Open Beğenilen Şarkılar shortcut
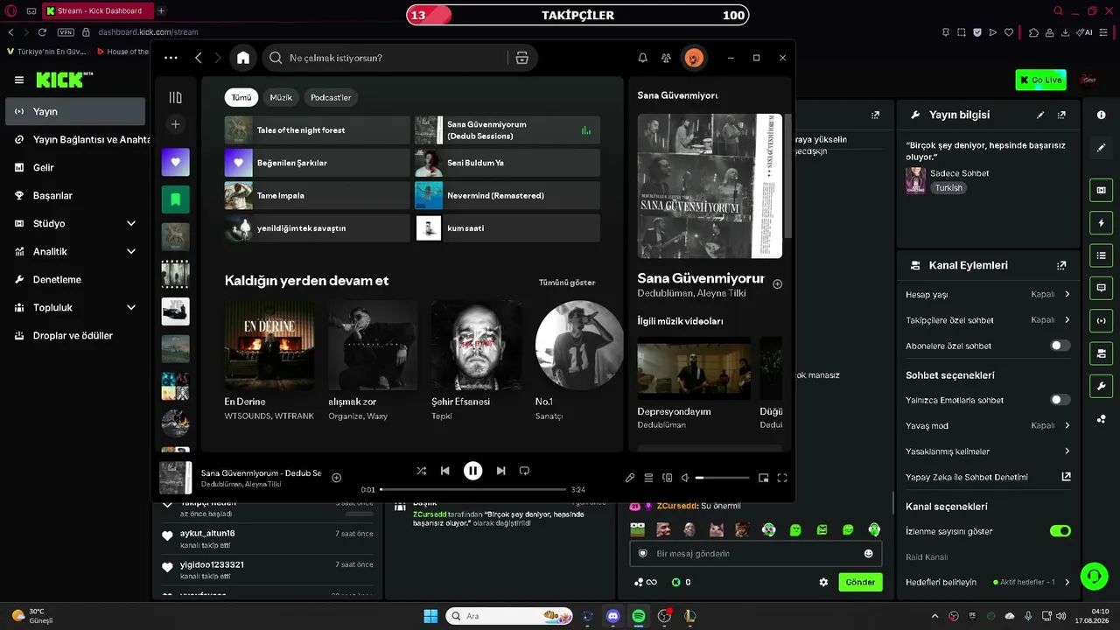1120x630 pixels. (x=318, y=163)
